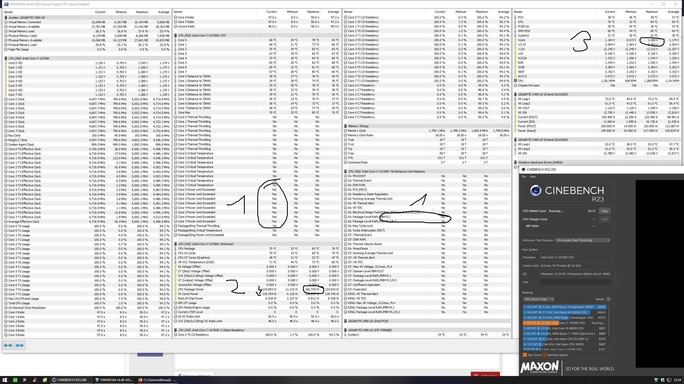Stop the running Multi Core test

604,211
